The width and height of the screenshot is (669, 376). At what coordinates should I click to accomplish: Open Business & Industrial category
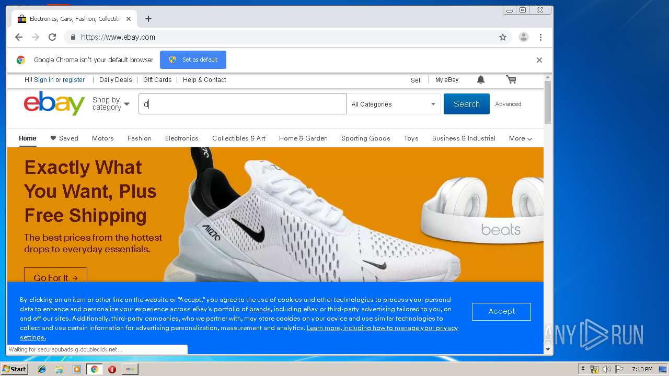pyautogui.click(x=464, y=138)
